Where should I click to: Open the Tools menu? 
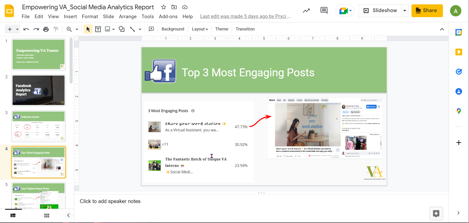(148, 16)
